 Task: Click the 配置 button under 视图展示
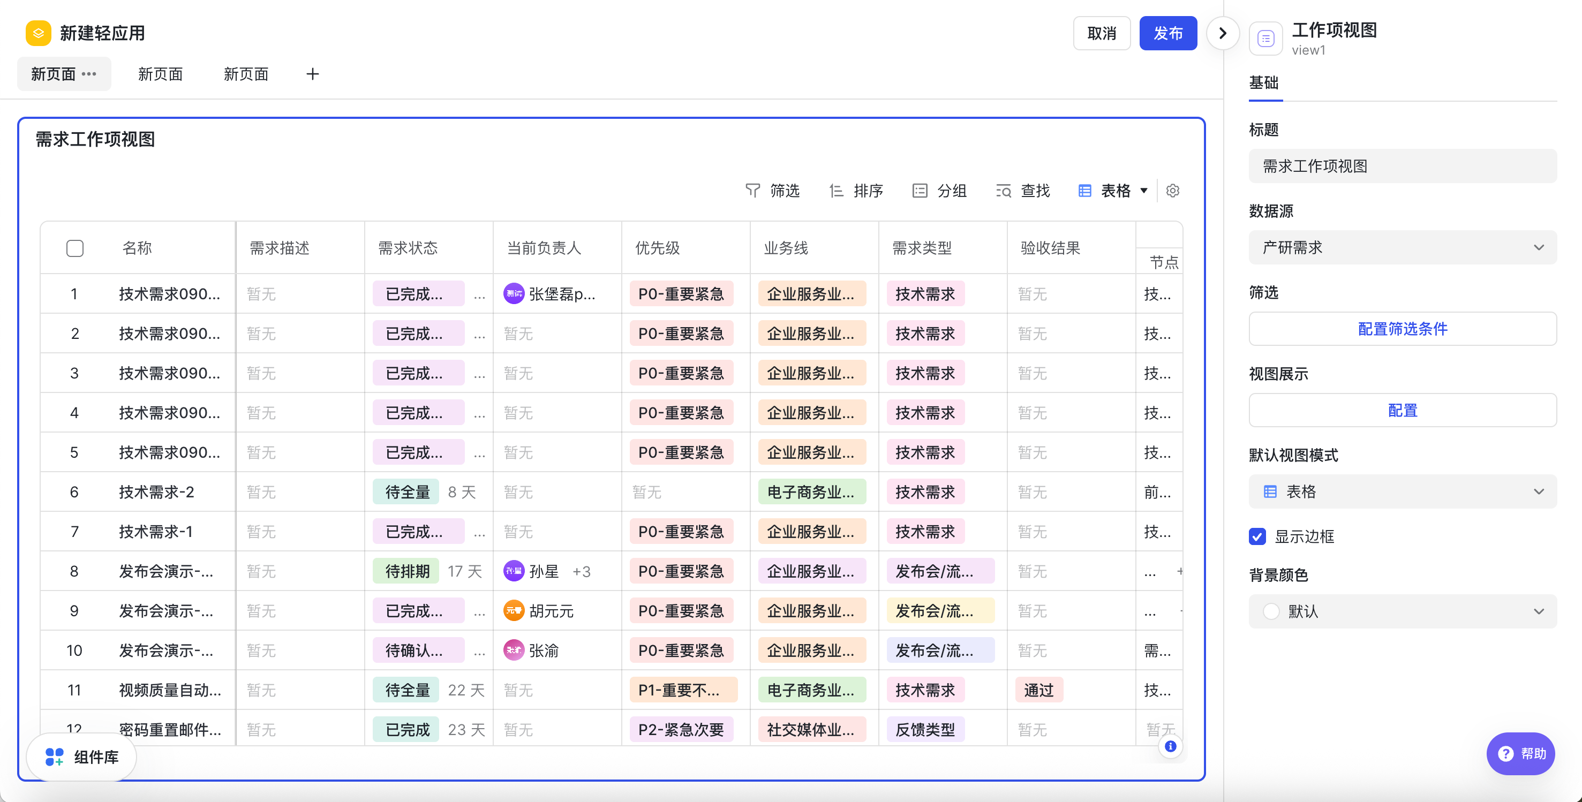[x=1403, y=410]
